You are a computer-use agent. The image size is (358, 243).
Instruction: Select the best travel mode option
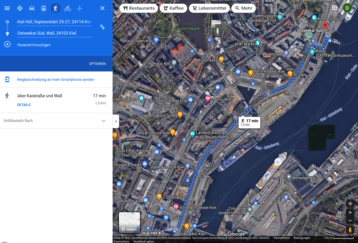click(x=20, y=8)
